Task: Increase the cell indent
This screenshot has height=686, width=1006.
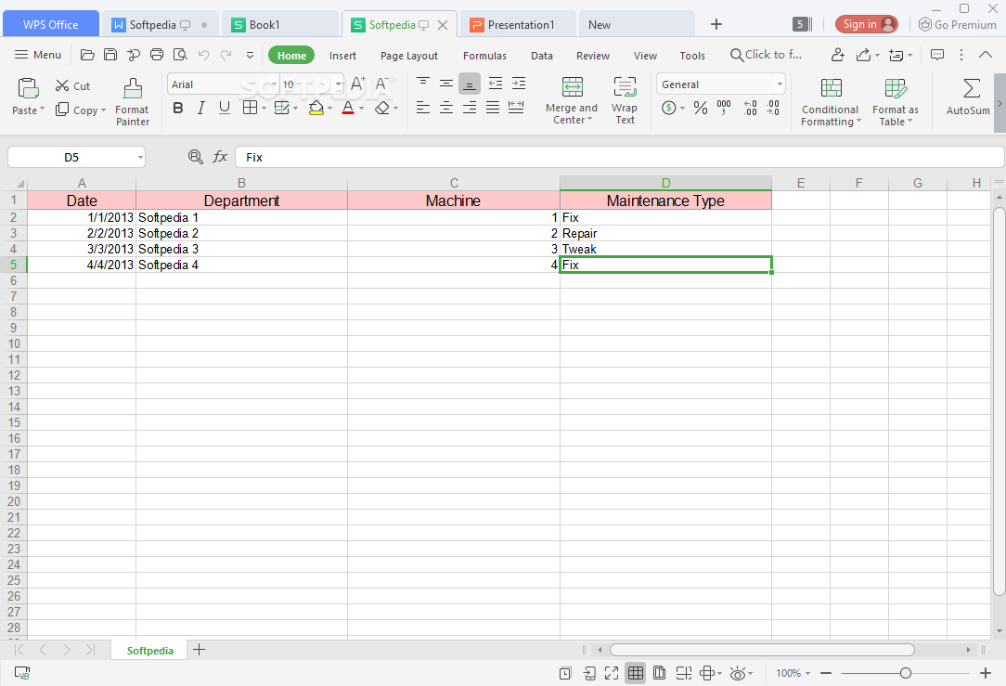Action: click(519, 83)
